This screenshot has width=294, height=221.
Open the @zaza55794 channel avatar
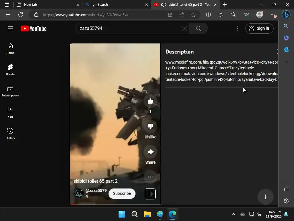(x=79, y=193)
